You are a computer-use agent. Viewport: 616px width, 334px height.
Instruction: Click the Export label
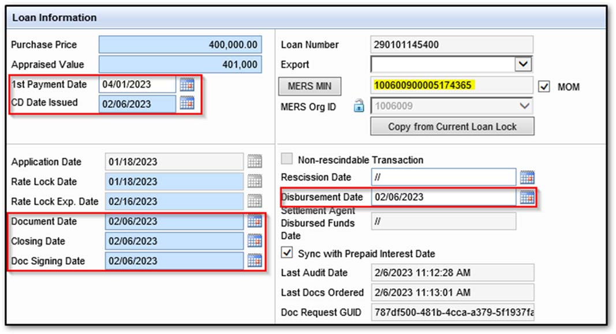pyautogui.click(x=294, y=65)
